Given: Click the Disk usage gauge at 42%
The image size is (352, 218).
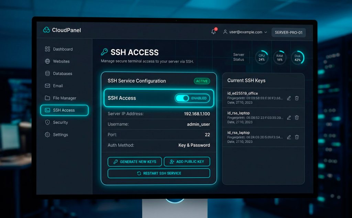Looking at the screenshot, I should click(x=298, y=57).
